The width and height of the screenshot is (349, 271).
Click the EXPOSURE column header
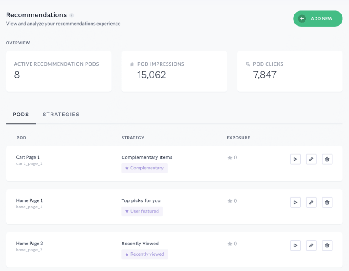coord(238,138)
